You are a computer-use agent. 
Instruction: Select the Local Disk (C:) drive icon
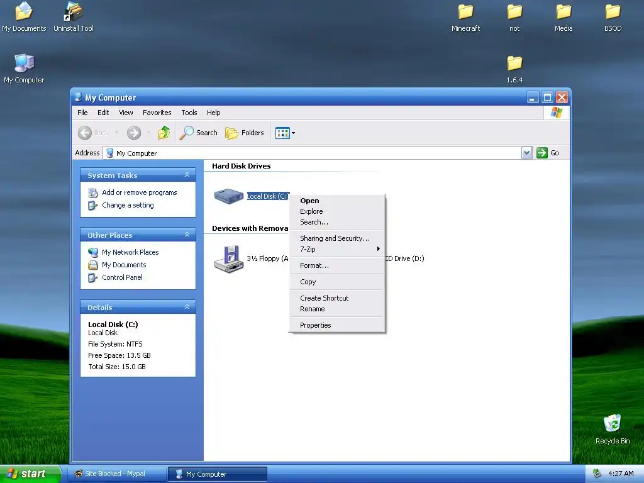click(x=229, y=196)
